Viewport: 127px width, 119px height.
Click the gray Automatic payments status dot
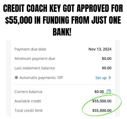pyautogui.click(x=16, y=78)
